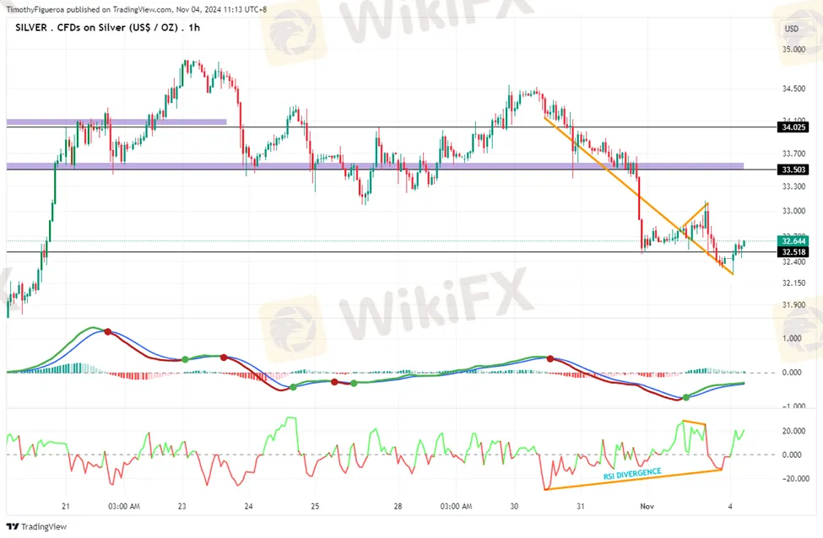Click the red MACD crossover dot near 30

pos(550,358)
